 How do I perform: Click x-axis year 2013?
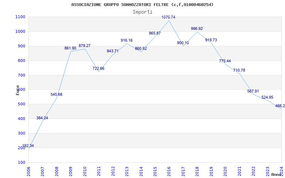127,171
